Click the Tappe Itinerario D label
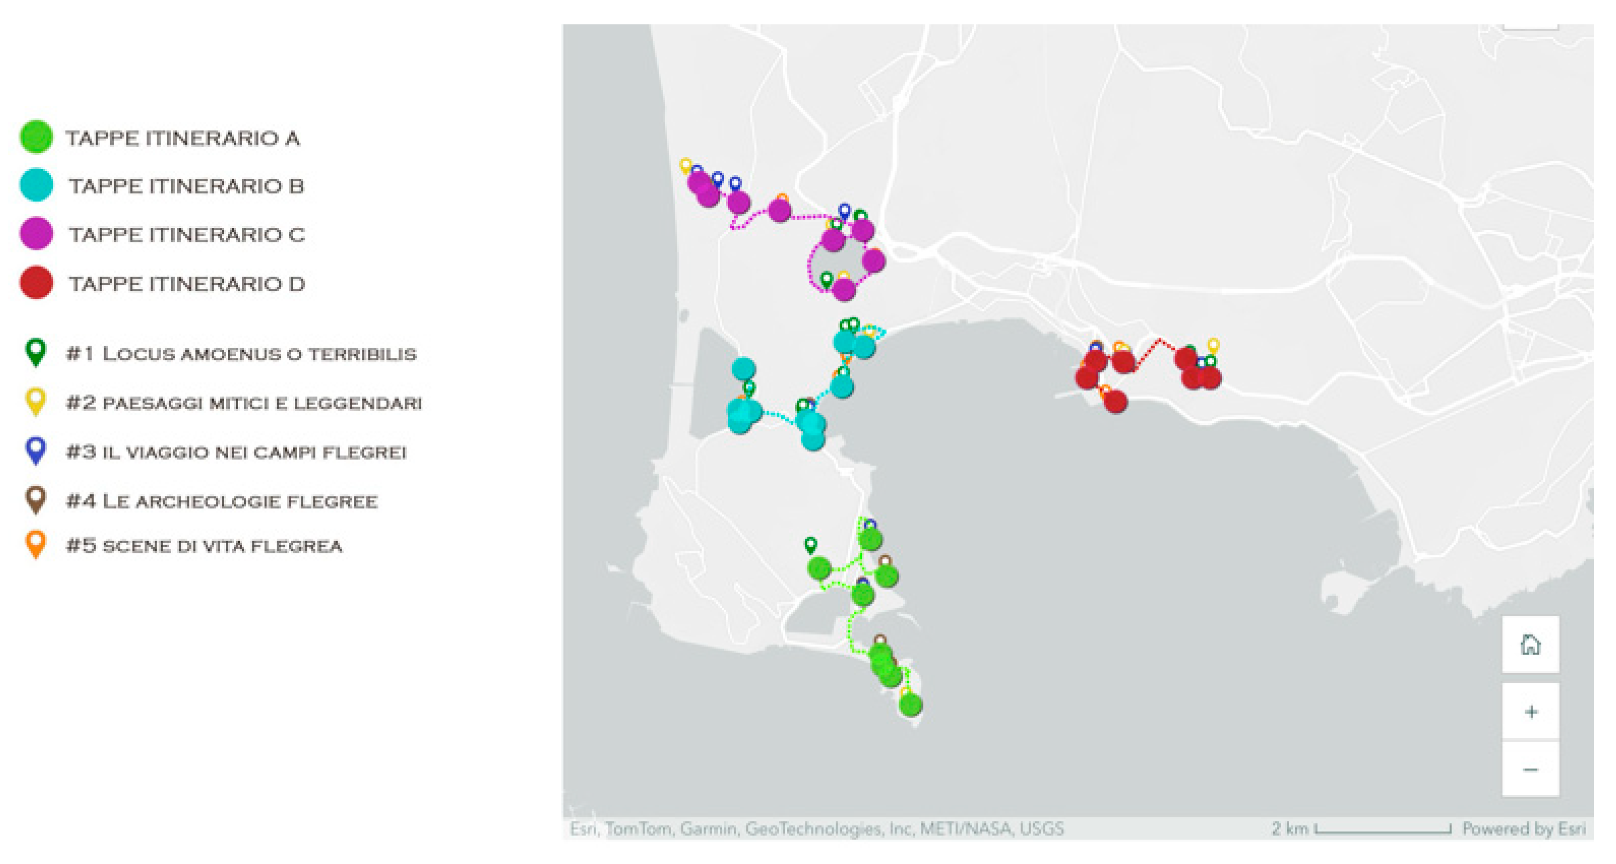This screenshot has height=864, width=1616. pos(187,284)
